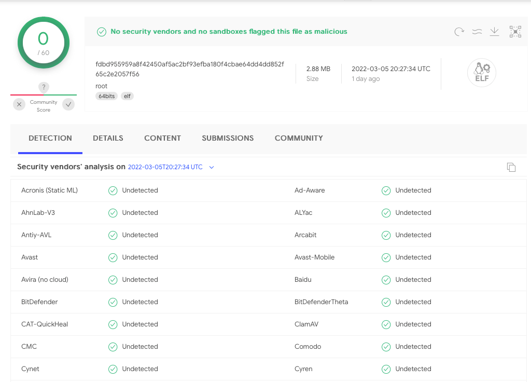
Task: Click the 64bits tag
Action: [106, 96]
